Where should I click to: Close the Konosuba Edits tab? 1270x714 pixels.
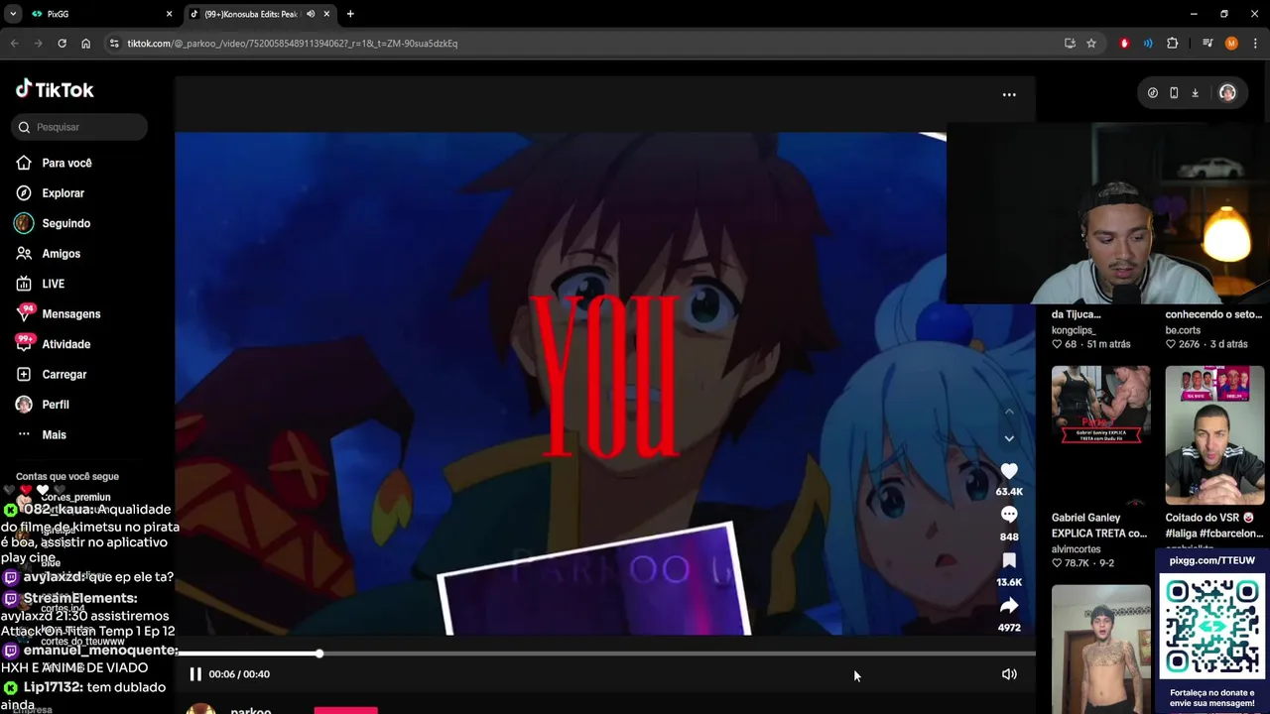coord(326,14)
